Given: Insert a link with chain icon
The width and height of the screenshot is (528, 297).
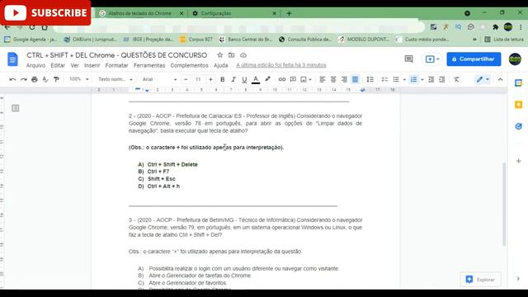Looking at the screenshot, I should point(282,79).
